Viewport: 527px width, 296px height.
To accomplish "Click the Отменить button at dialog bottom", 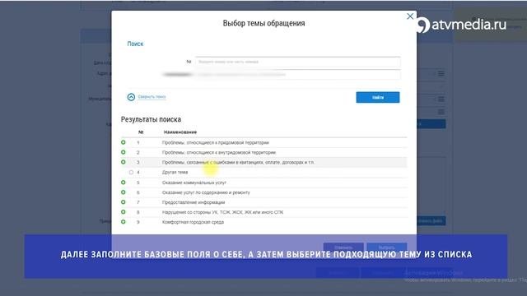I will coord(343,247).
